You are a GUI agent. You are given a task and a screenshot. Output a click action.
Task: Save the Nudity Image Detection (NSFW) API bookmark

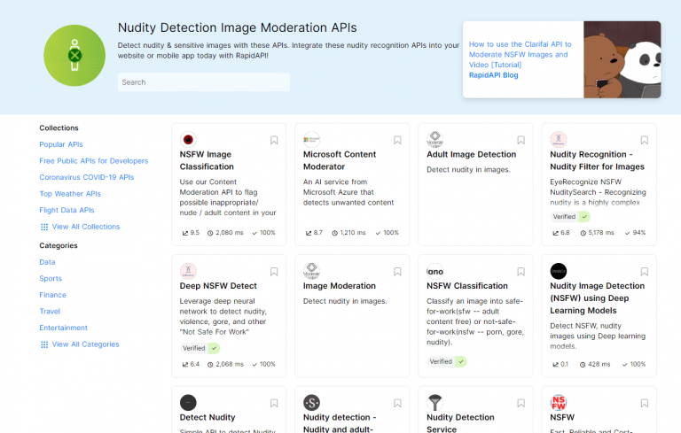point(644,272)
